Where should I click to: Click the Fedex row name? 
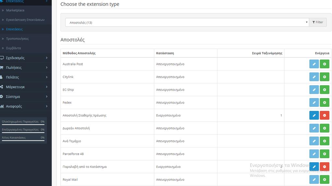[x=67, y=103]
